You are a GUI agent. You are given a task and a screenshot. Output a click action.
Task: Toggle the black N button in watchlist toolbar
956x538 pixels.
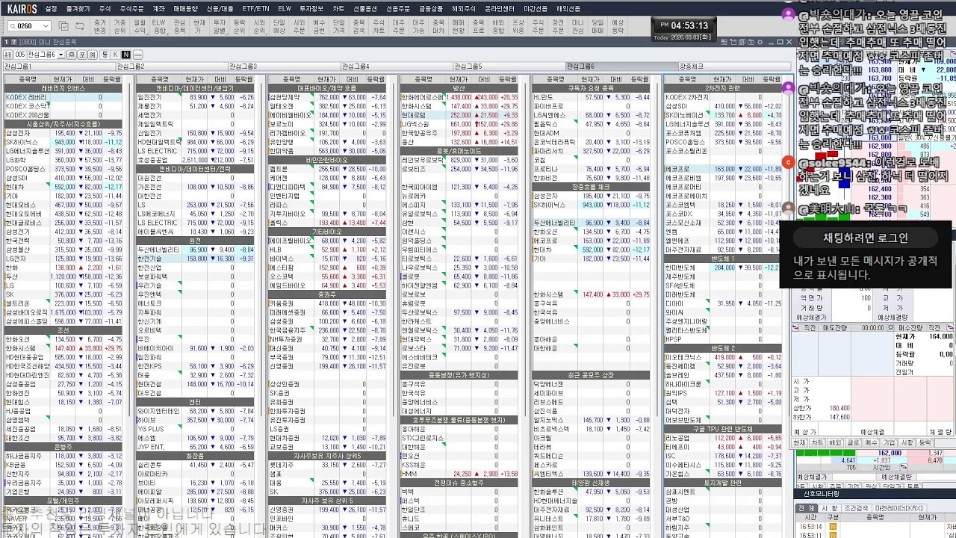pos(126,55)
